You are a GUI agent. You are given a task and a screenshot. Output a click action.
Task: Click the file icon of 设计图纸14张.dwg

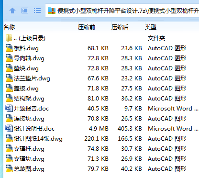[9, 138]
